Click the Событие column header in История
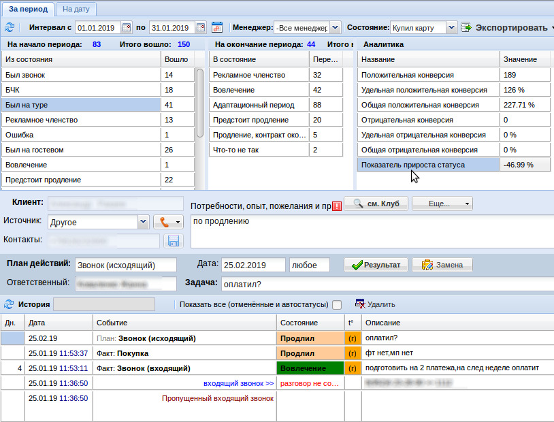 pyautogui.click(x=184, y=323)
